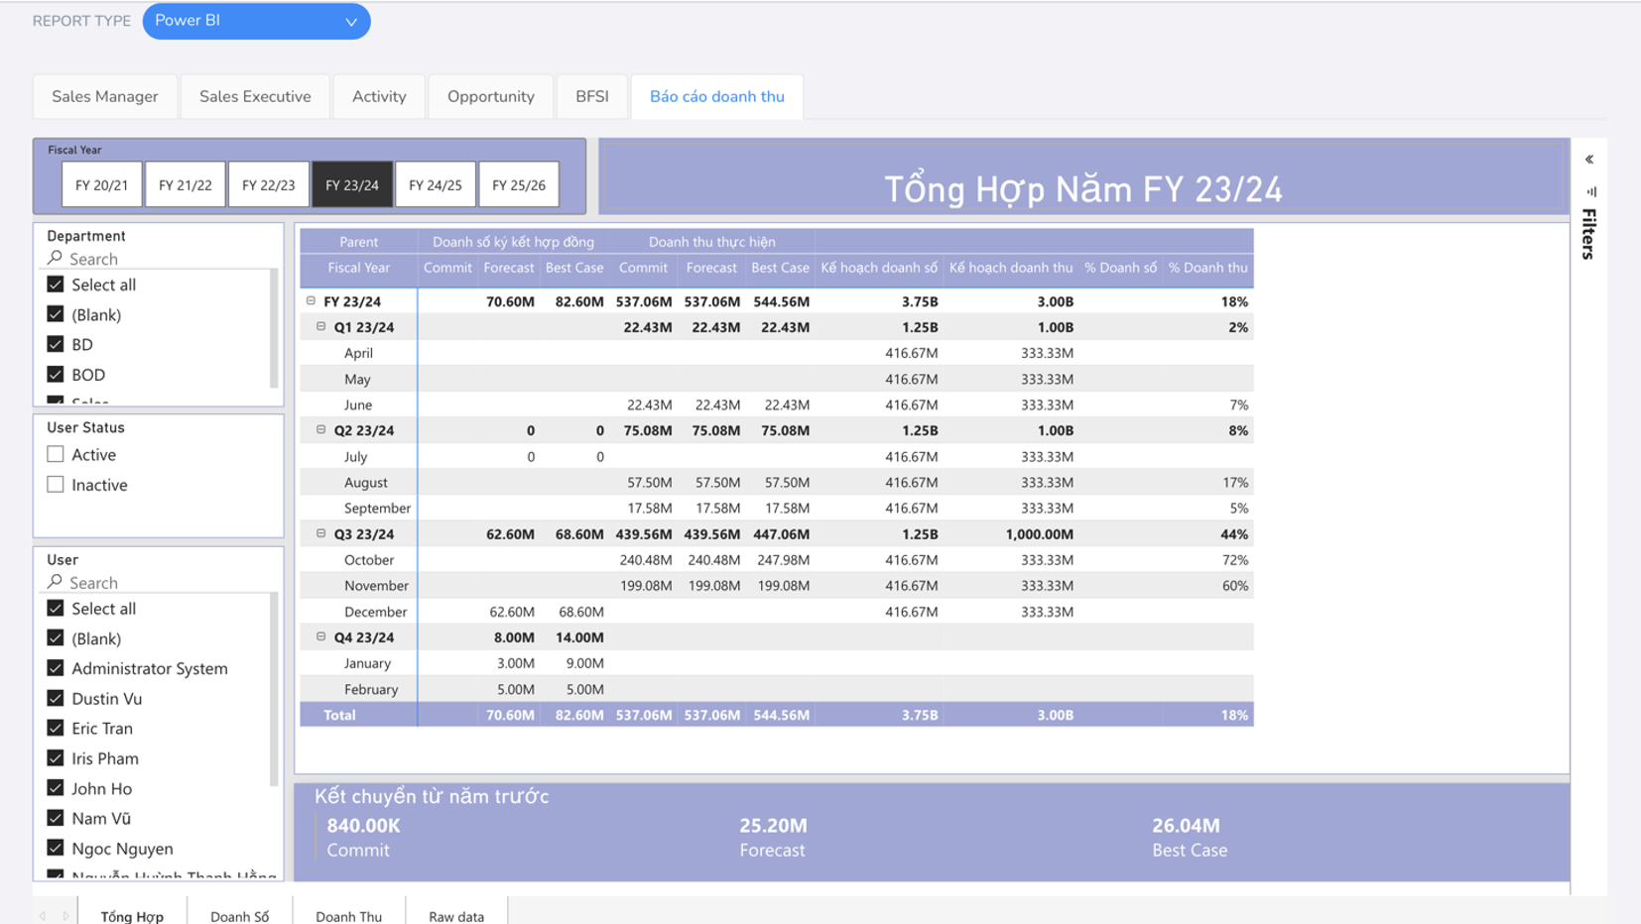Uncheck the User (Blank) checkbox
This screenshot has height=924, width=1641.
[56, 638]
